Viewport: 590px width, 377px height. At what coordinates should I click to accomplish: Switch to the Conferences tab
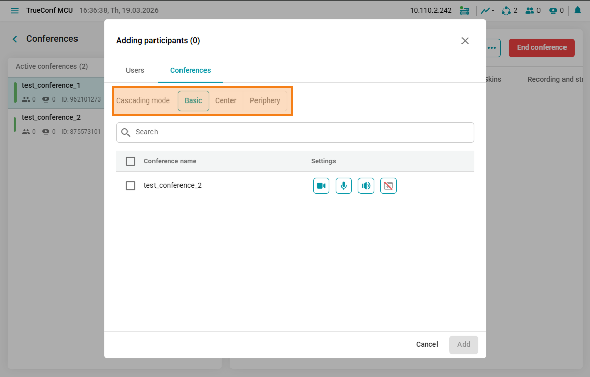[190, 71]
